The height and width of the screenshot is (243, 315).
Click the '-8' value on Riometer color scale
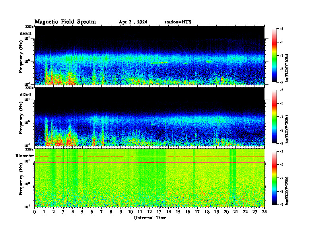click(282, 191)
